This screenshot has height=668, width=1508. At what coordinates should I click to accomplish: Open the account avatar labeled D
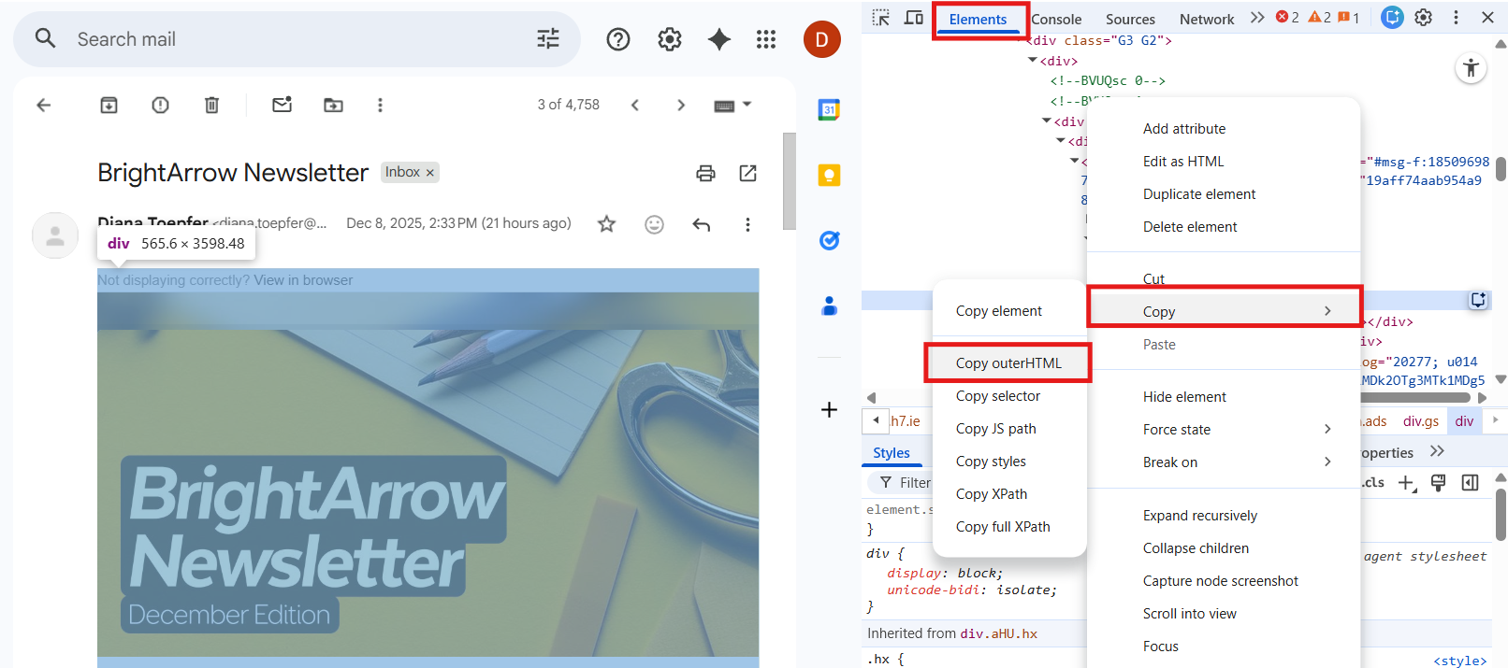(x=821, y=39)
